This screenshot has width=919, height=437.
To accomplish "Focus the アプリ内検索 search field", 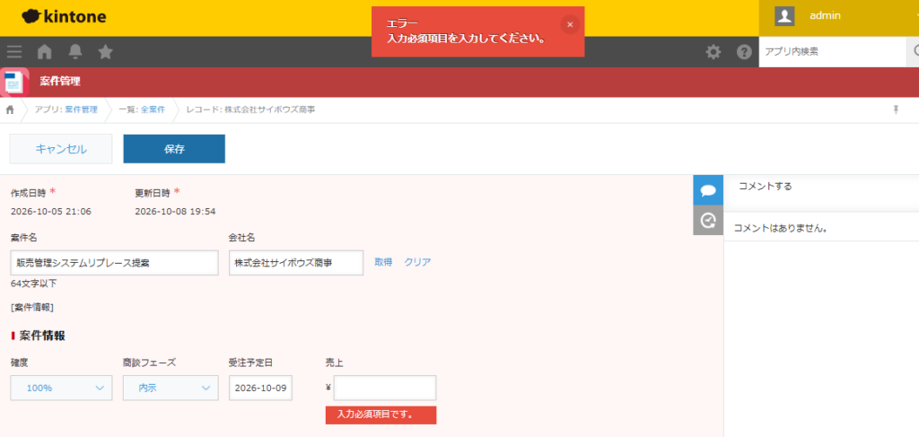I will pyautogui.click(x=833, y=52).
